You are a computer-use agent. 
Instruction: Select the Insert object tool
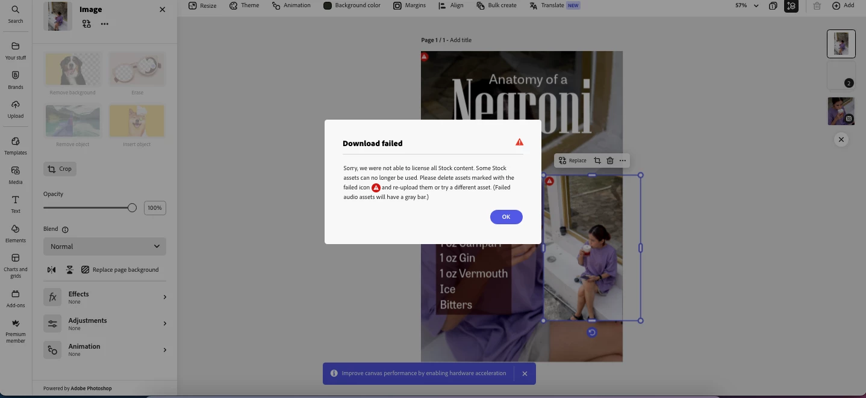[137, 125]
